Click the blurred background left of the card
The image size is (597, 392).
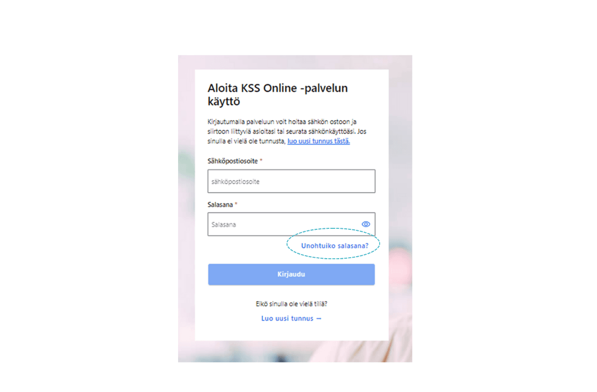pos(187,209)
